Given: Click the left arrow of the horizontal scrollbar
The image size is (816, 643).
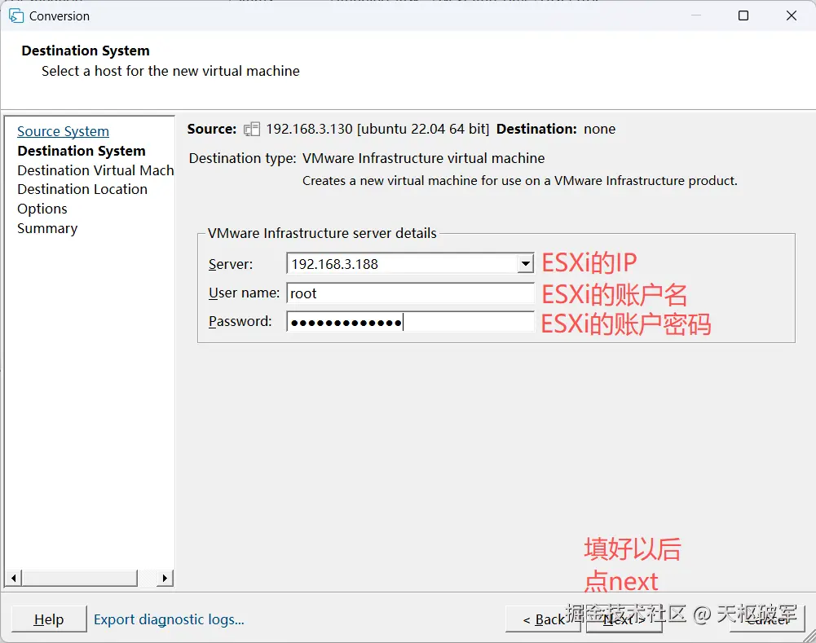Looking at the screenshot, I should click(x=12, y=577).
